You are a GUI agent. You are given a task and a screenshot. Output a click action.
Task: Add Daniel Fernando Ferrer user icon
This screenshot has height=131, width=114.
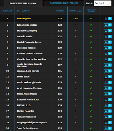point(108,42)
